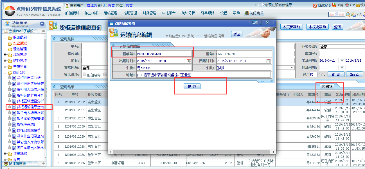
Task: Click the 编辑 tool button in results
Action: click(327, 86)
